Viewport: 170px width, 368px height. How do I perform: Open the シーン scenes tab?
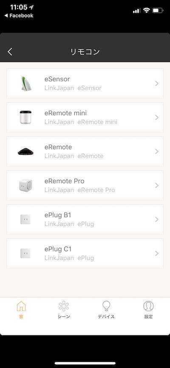64,310
